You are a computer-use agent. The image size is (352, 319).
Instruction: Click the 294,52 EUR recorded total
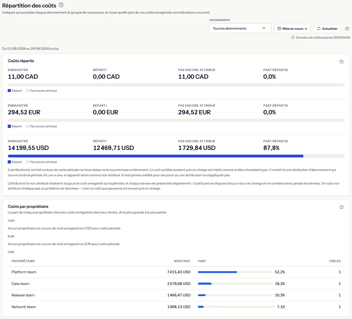click(x=24, y=112)
